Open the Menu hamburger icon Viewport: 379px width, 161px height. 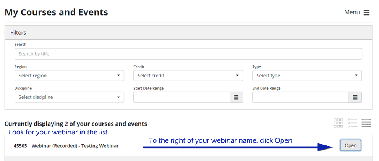click(x=366, y=13)
